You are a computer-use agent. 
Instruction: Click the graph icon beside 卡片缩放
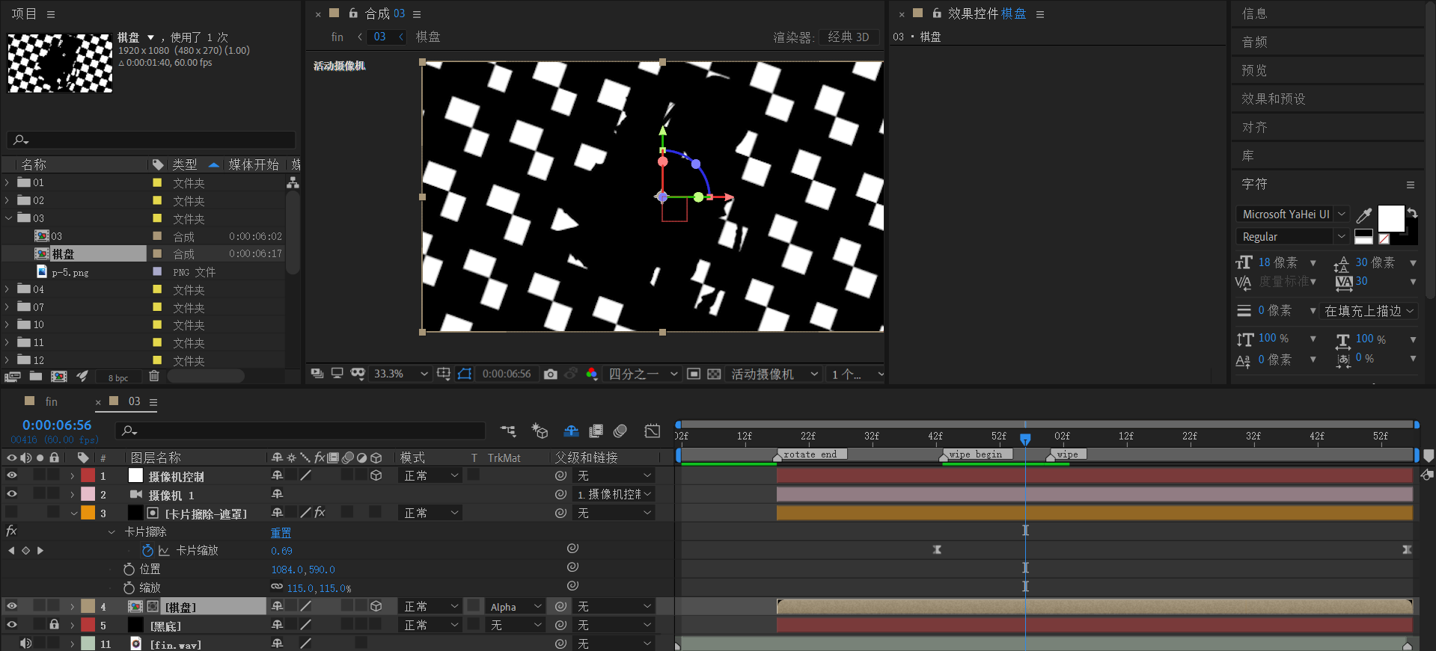tap(164, 551)
